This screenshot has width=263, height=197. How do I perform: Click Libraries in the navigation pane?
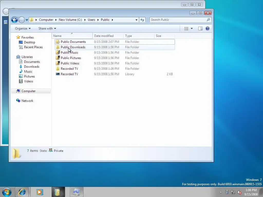pos(27,57)
